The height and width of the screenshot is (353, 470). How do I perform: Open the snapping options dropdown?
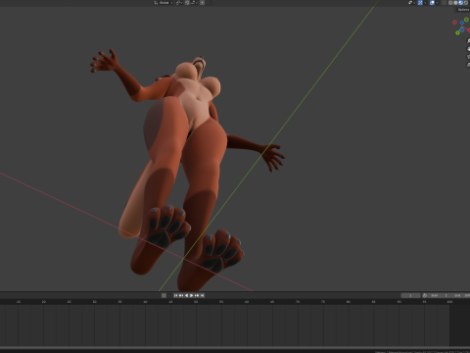[x=194, y=3]
